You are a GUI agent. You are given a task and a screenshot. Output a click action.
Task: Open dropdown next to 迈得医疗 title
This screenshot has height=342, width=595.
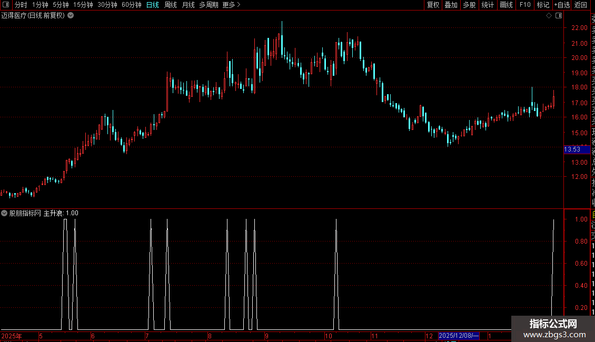point(71,16)
